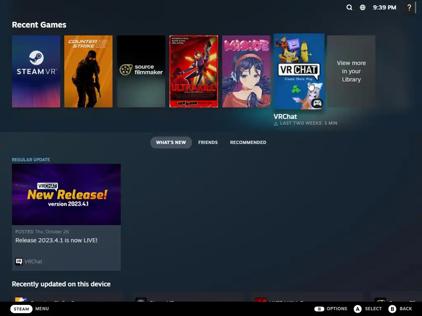Click the BACK footer label
422x316 pixels.
[x=406, y=309]
